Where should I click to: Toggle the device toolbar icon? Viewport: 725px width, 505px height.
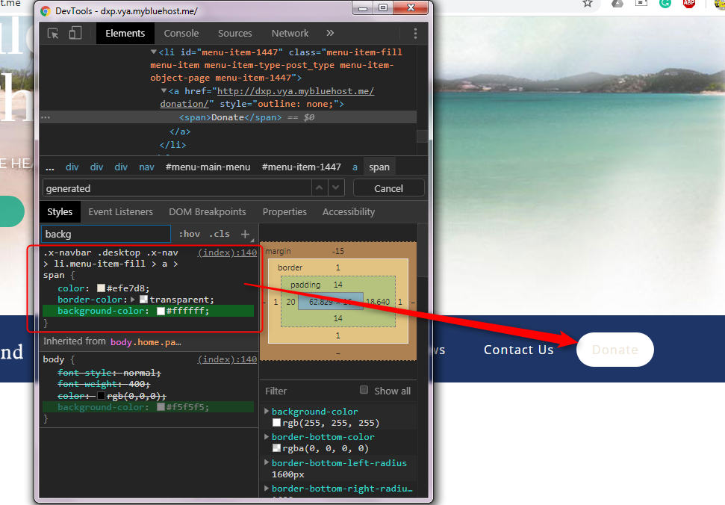[74, 34]
